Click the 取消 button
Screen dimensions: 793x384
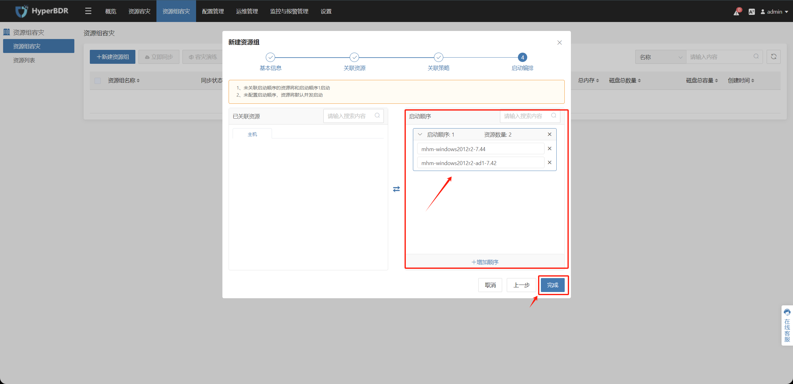click(x=490, y=285)
